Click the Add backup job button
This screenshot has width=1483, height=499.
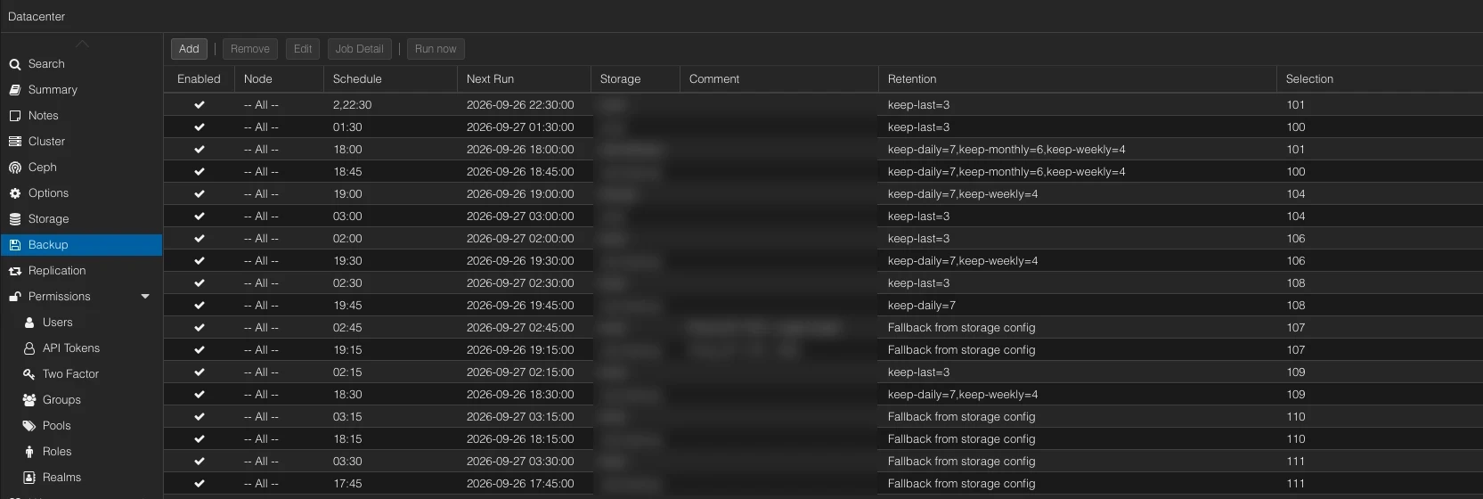(189, 49)
